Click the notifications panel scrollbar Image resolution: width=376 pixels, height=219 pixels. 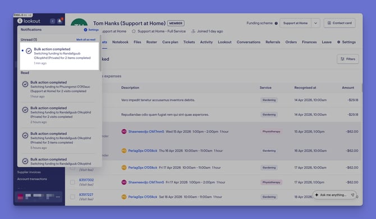point(100,53)
